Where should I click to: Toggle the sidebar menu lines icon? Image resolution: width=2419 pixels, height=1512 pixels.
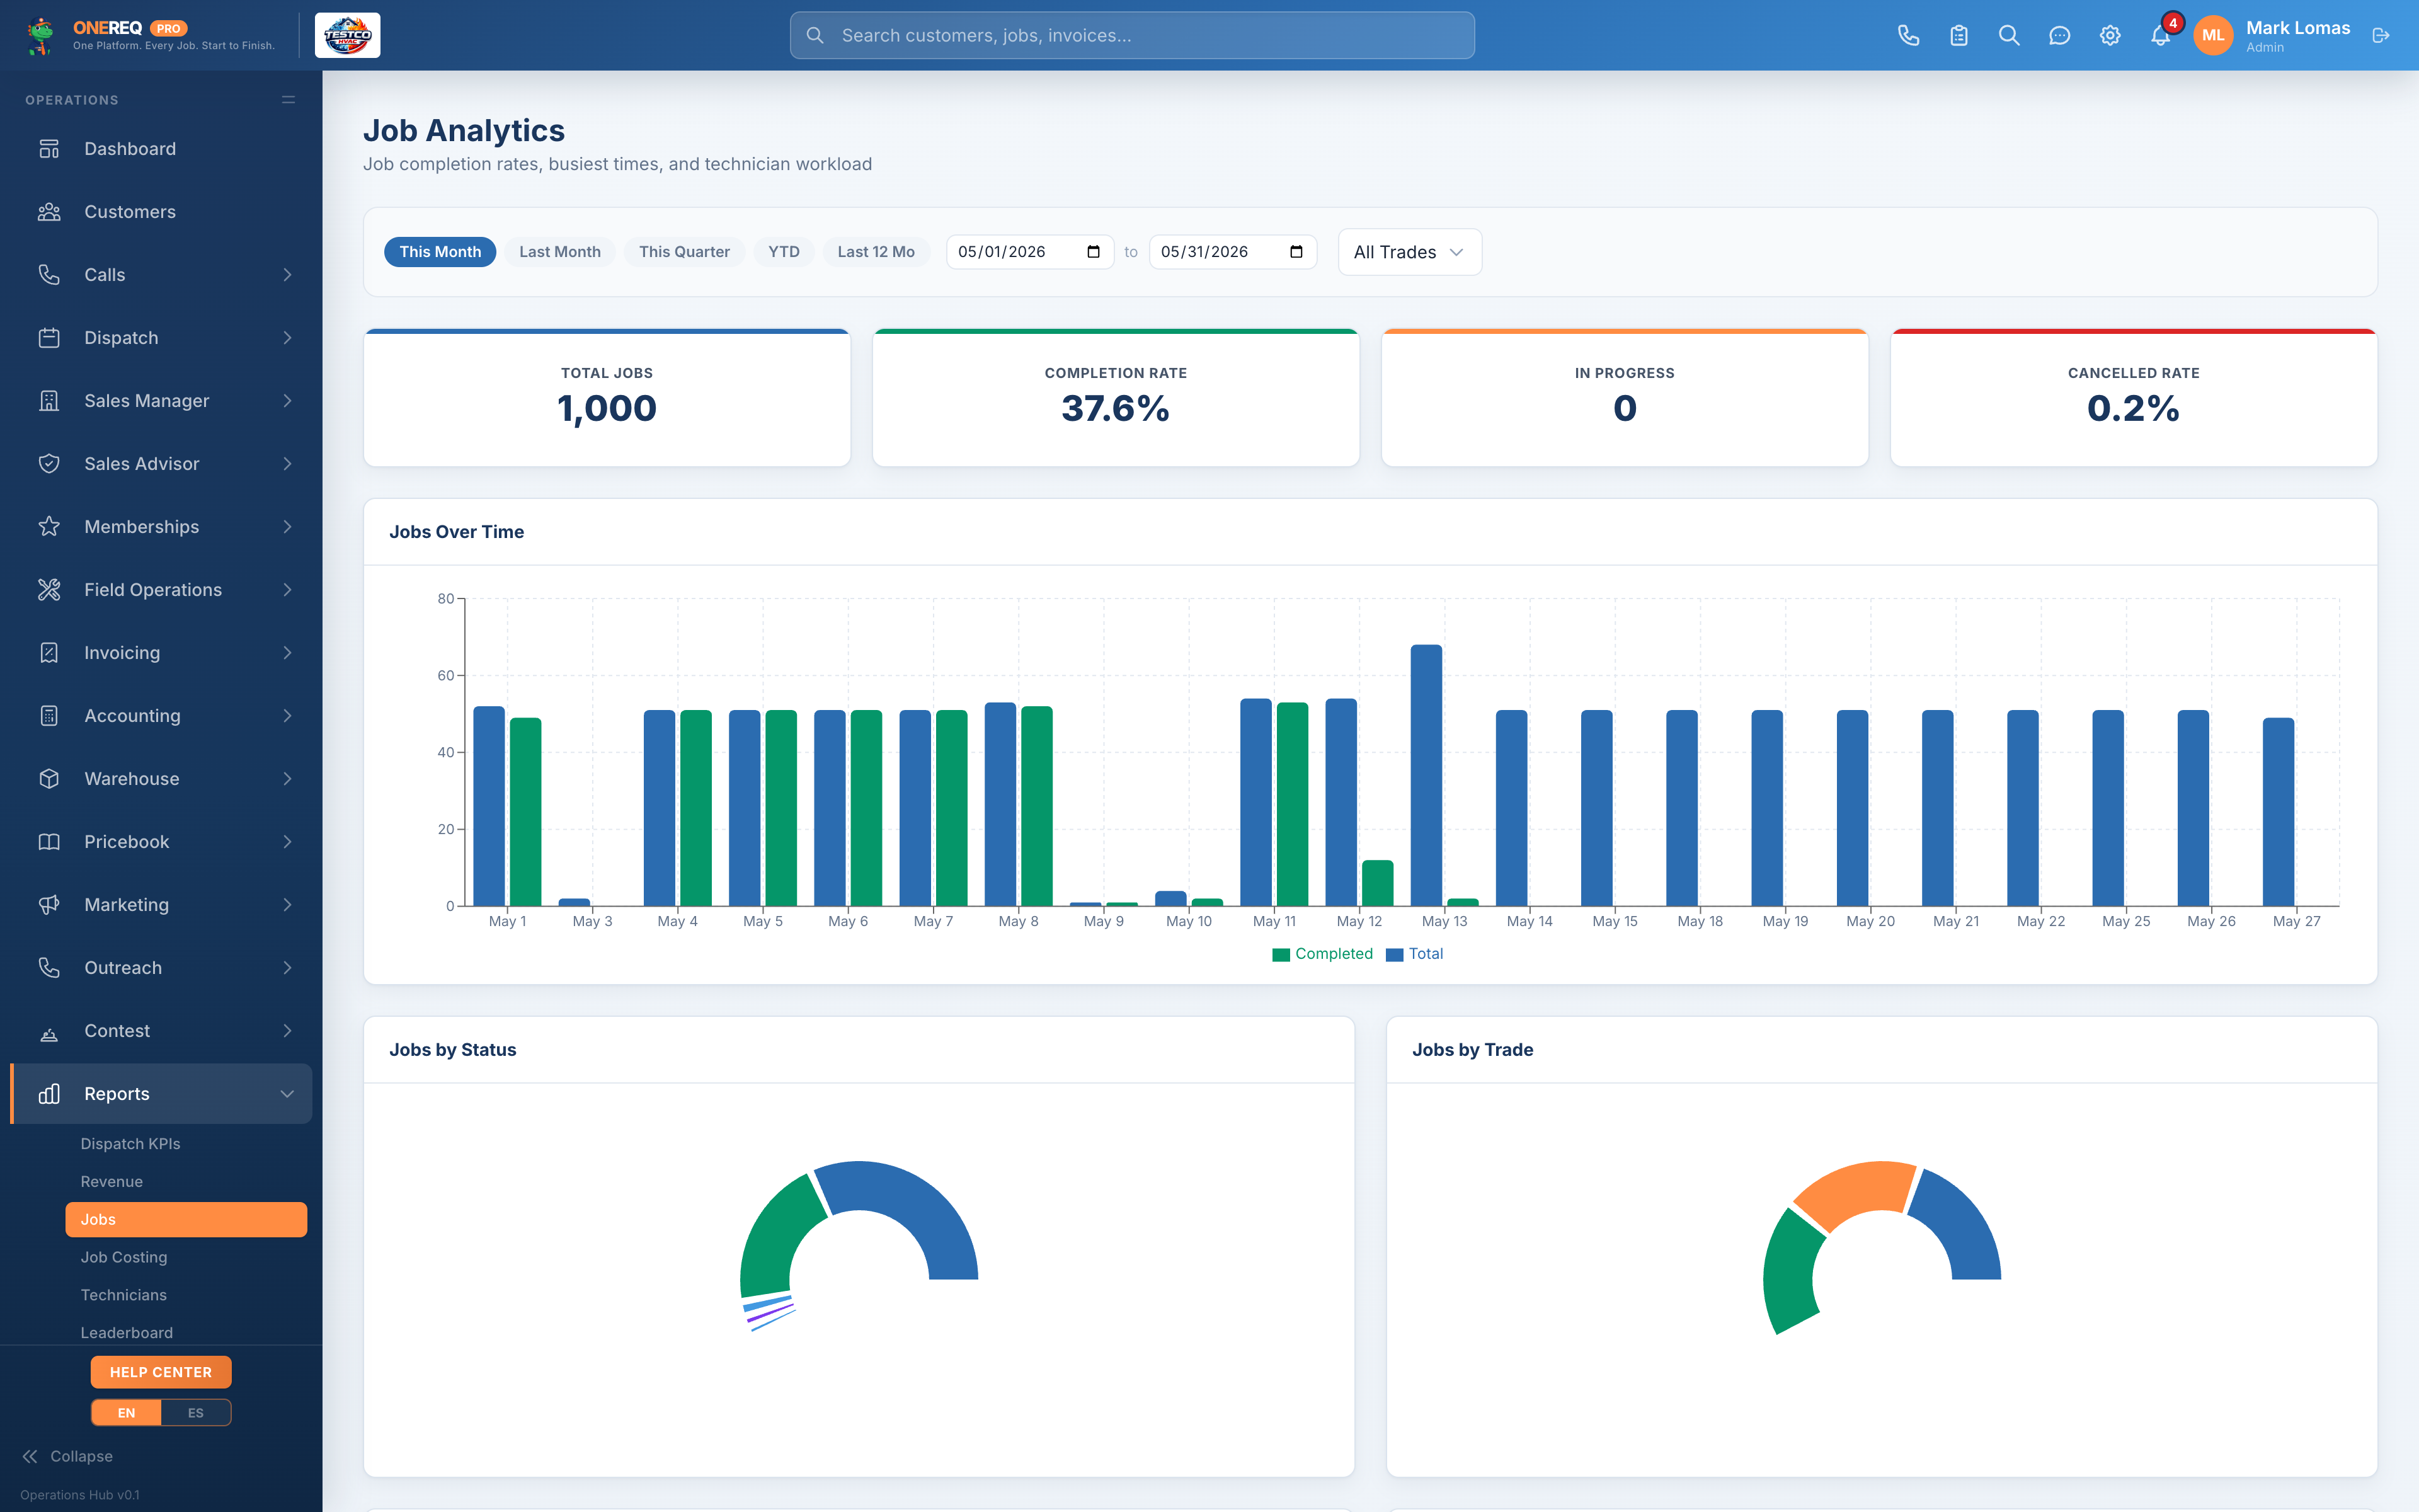point(289,100)
